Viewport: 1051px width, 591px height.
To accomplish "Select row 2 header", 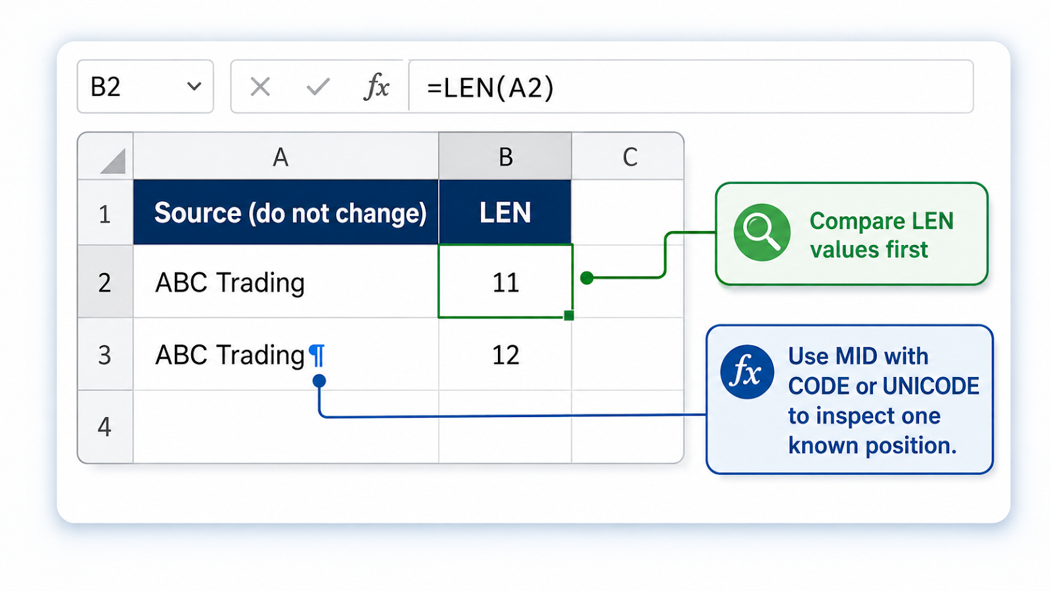I will (106, 282).
